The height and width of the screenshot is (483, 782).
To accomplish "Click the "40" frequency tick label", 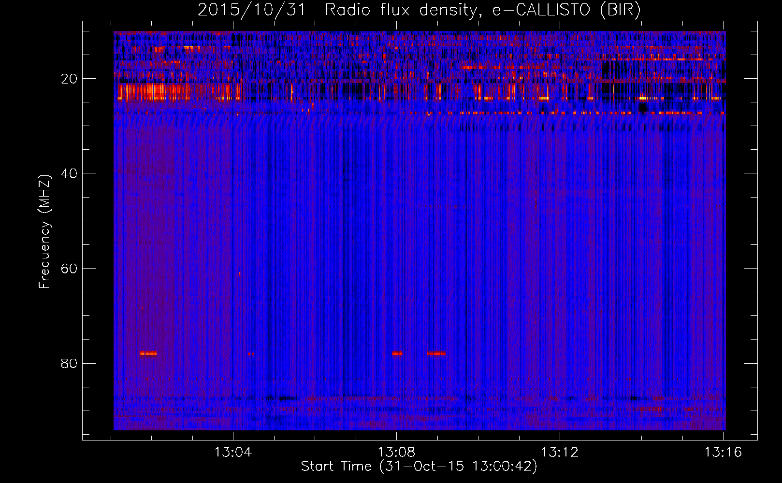I will pos(69,173).
